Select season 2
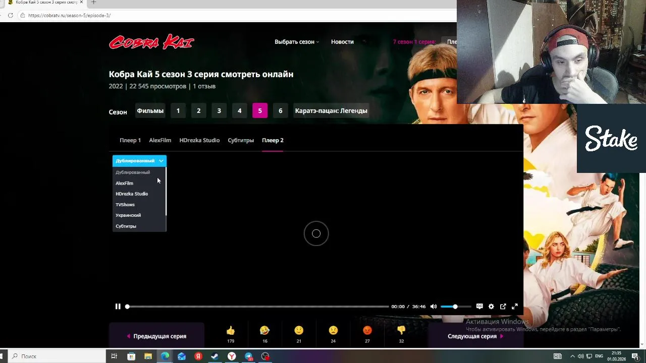The height and width of the screenshot is (363, 646). click(x=198, y=111)
